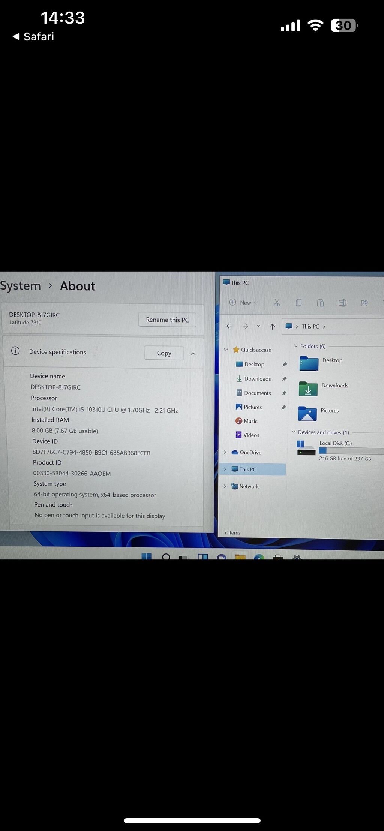Select the Local Disk (C:) drive icon

(x=306, y=448)
